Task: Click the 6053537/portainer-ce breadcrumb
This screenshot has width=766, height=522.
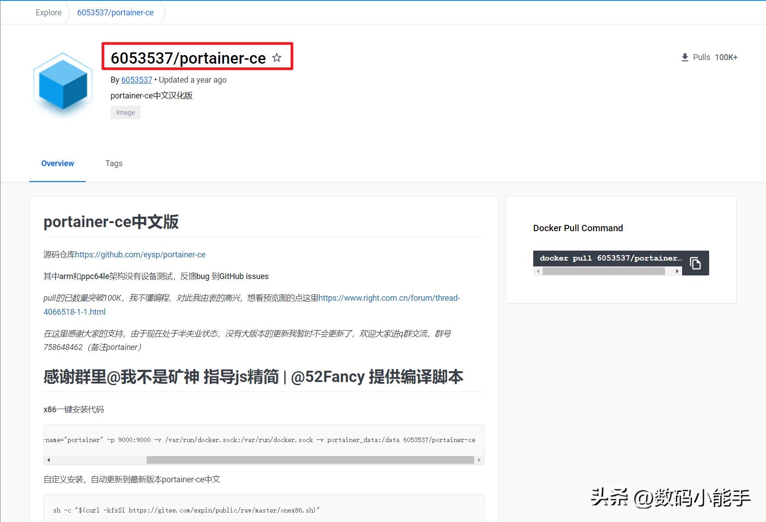Action: [115, 12]
